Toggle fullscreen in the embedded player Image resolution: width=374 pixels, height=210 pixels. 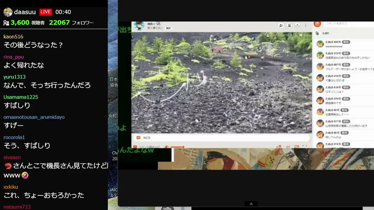pyautogui.click(x=304, y=147)
